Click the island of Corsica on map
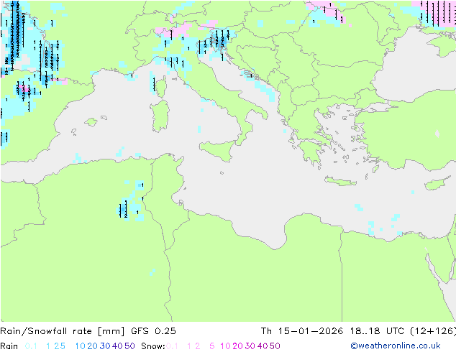The height and width of the screenshot is (352, 456). pos(161,86)
